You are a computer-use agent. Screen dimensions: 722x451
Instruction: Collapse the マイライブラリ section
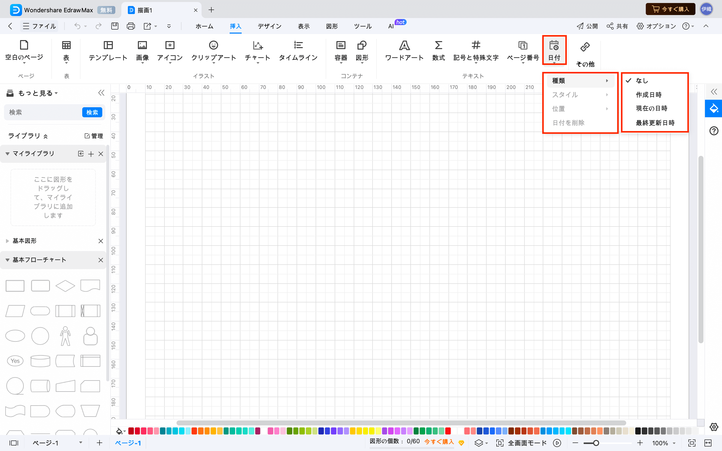tap(8, 154)
